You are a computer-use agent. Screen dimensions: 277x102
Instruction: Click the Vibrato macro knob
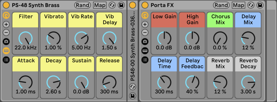53,38
